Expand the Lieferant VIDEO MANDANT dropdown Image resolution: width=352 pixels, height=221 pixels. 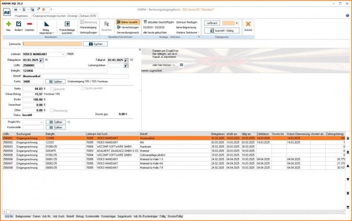click(x=63, y=54)
